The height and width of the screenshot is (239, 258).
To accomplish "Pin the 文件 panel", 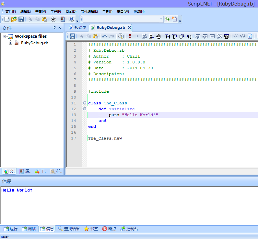I will coord(54,28).
